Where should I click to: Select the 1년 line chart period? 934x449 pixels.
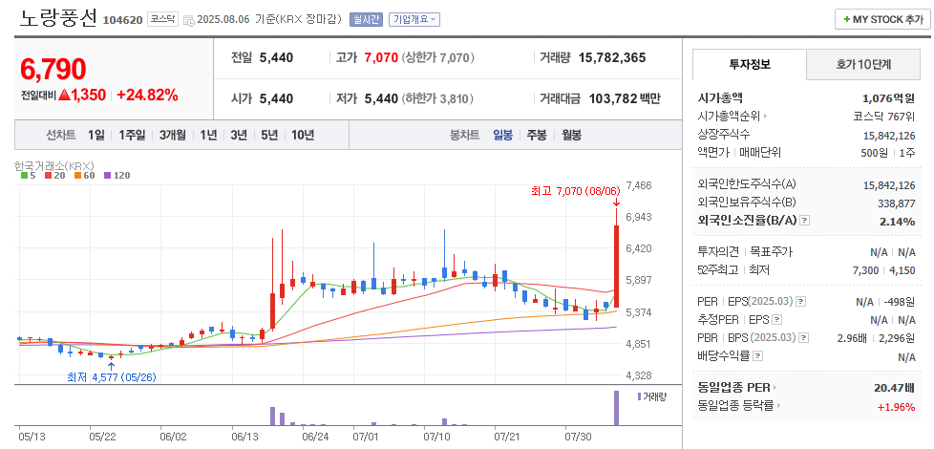(208, 135)
